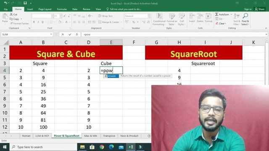269x151 pixels.
Task: Open Find & Select magnifier
Action: (x=245, y=19)
